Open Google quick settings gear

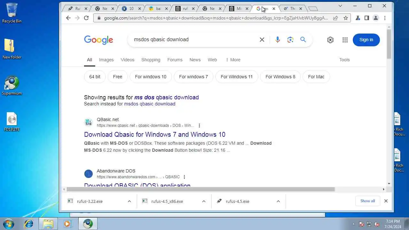[x=330, y=40]
